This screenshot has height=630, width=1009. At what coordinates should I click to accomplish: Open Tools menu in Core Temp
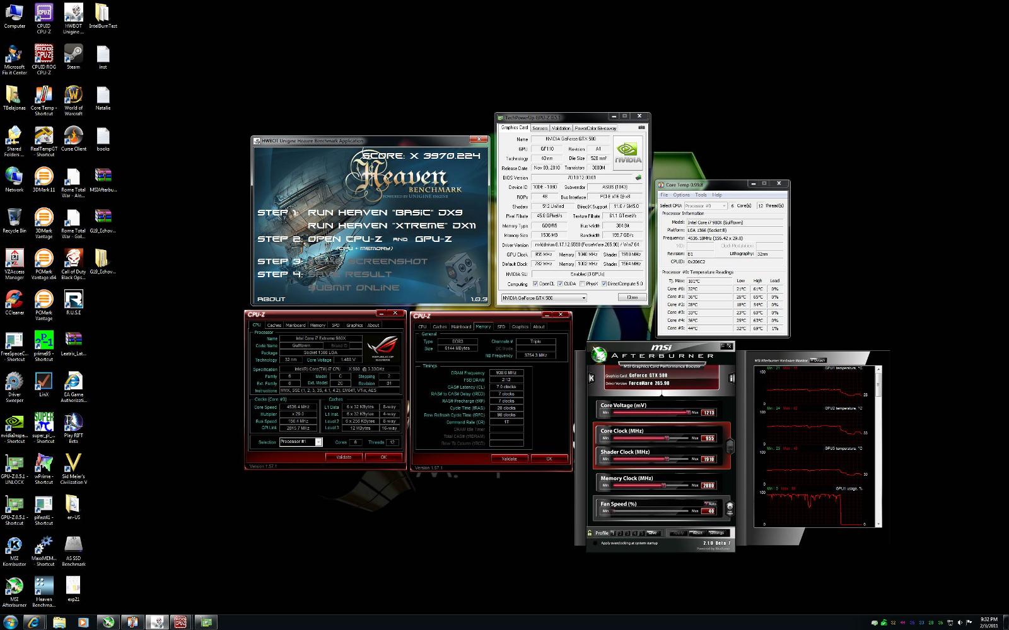pyautogui.click(x=701, y=195)
